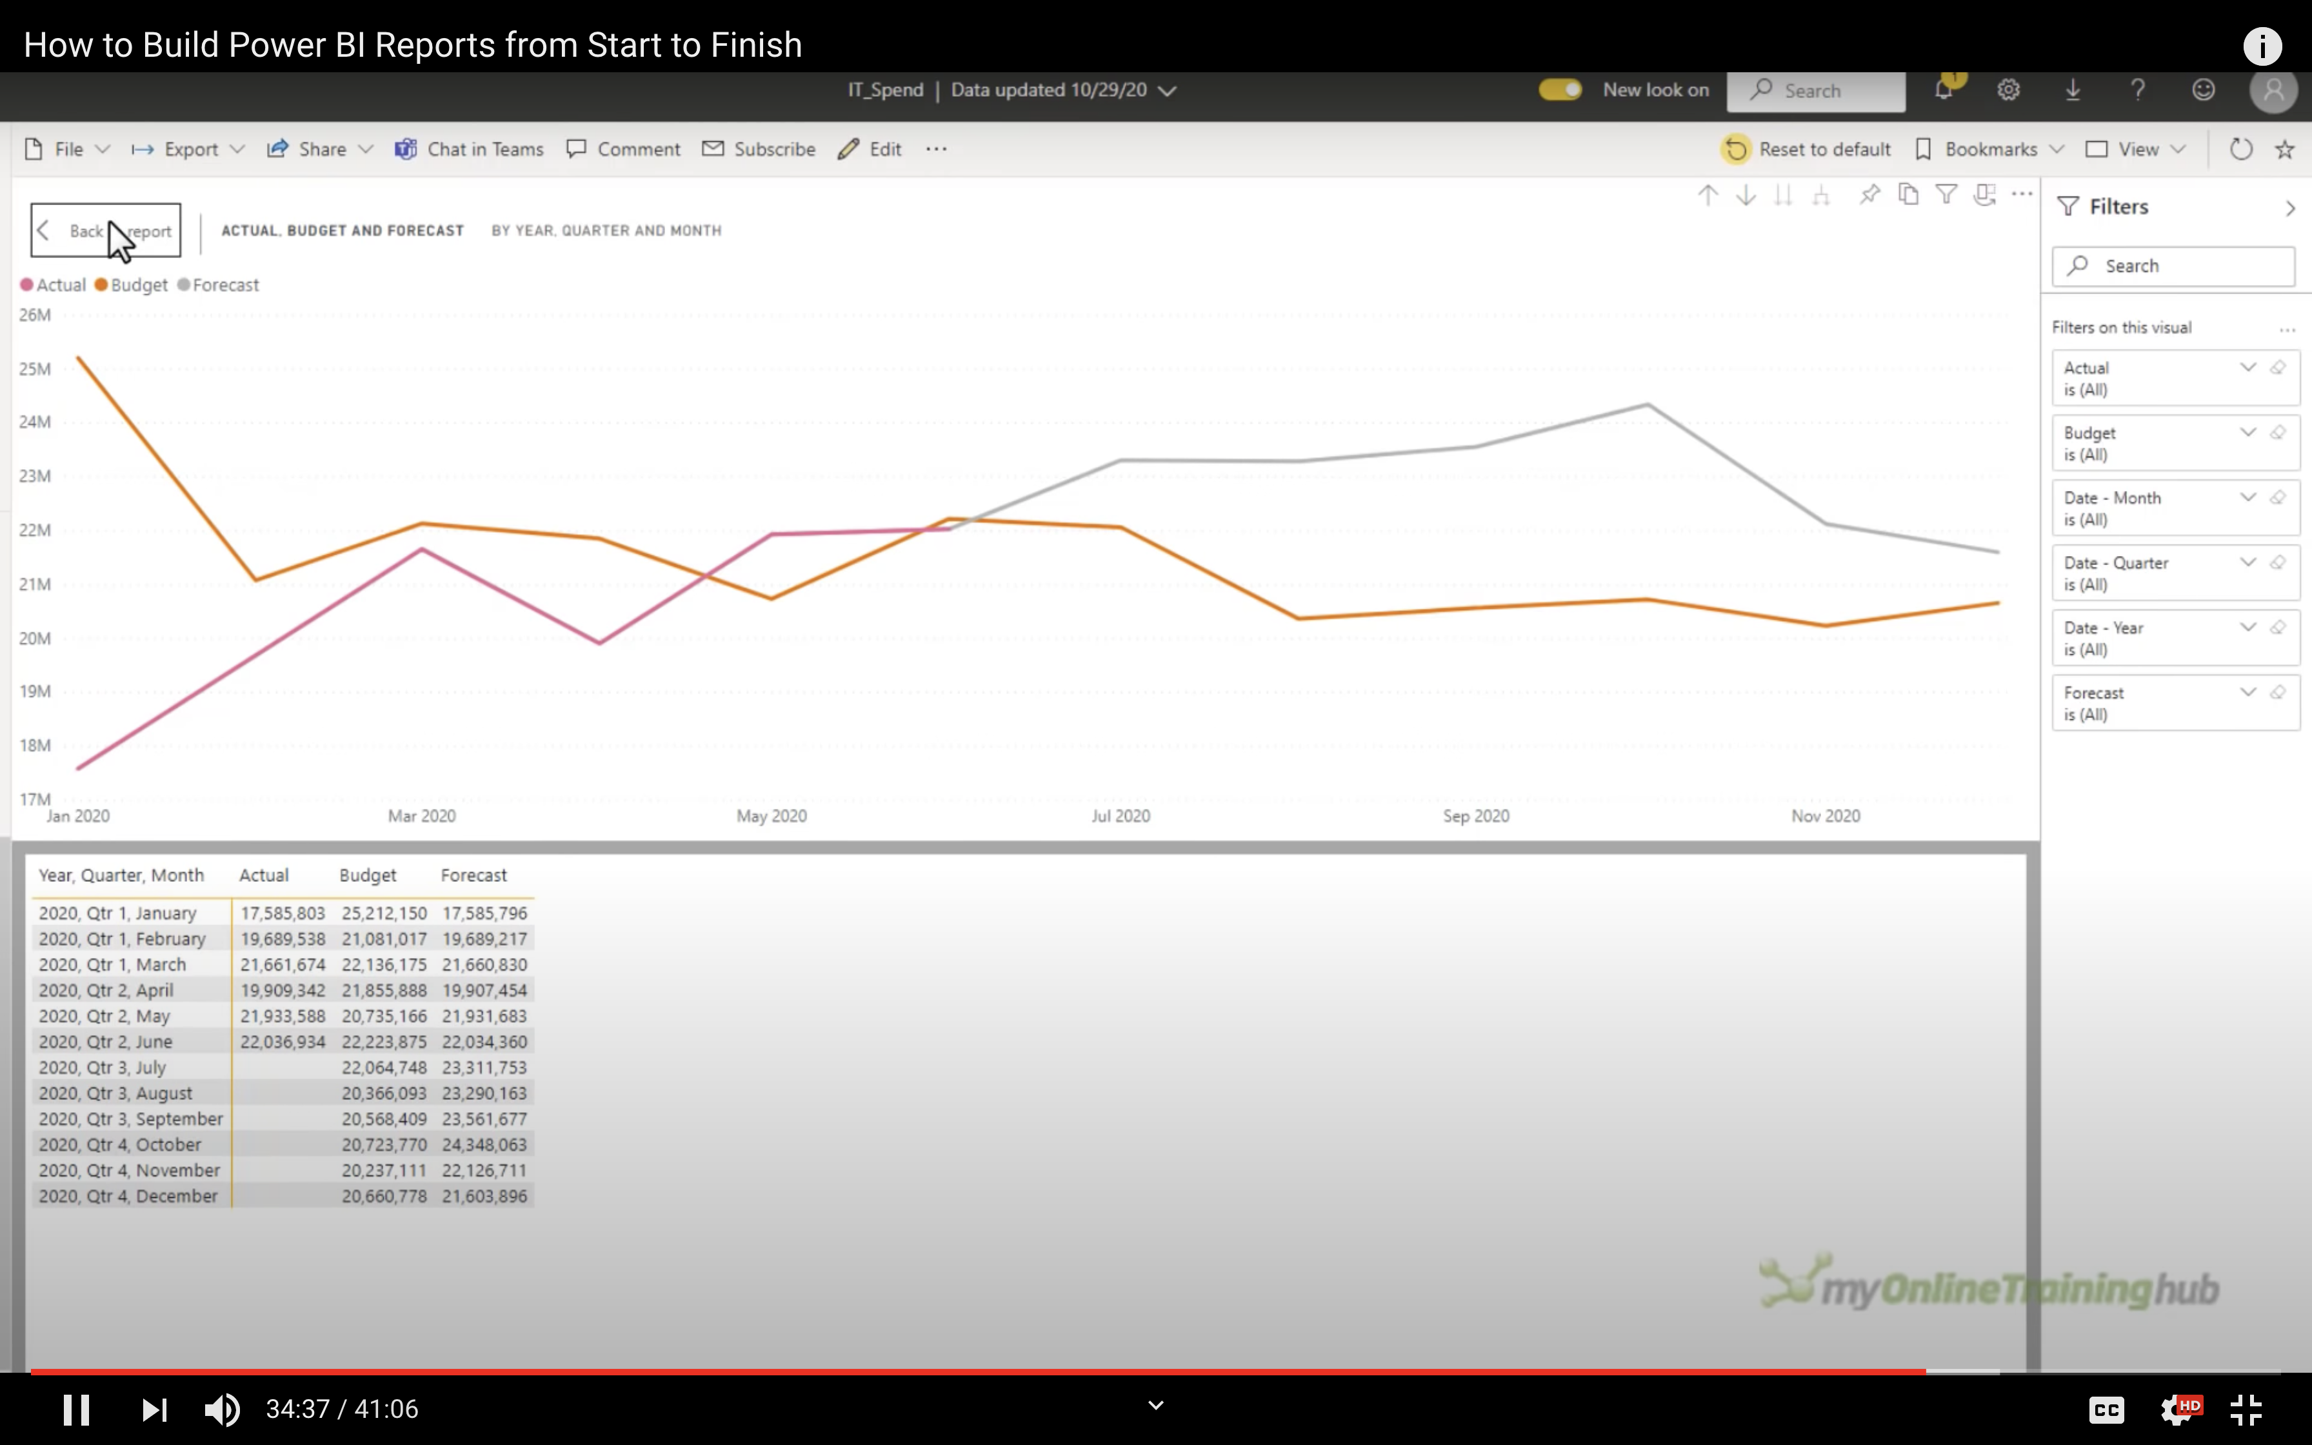Viewport: 2312px width, 1445px height.
Task: Click the copy visual icon
Action: tap(1908, 195)
